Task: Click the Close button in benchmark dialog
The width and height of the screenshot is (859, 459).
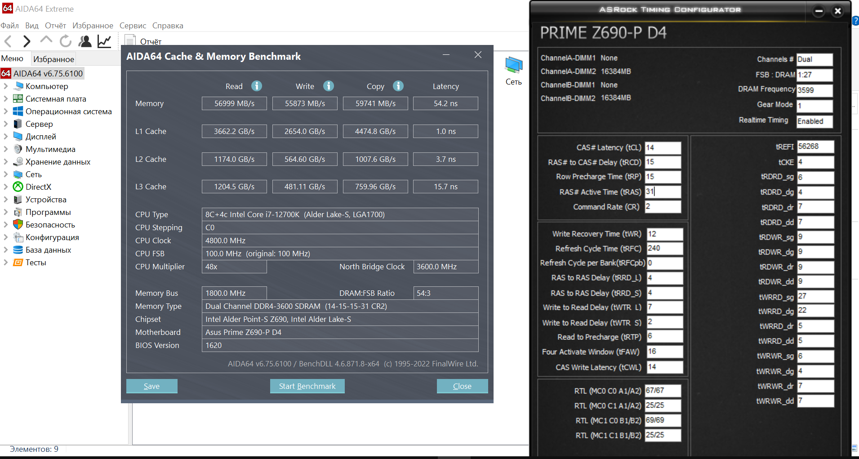Action: click(x=462, y=386)
